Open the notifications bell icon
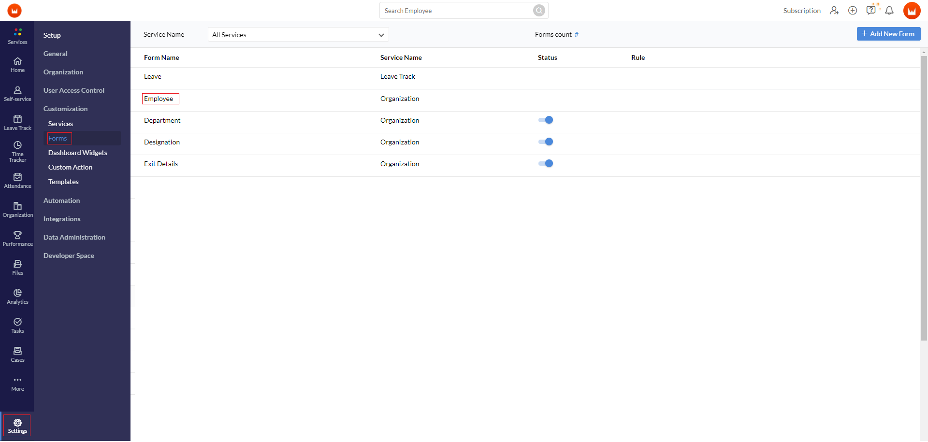Image resolution: width=928 pixels, height=442 pixels. tap(890, 10)
